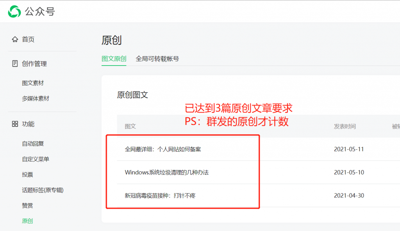
Task: Go to 多媒体素材 in the sidebar
Action: pos(36,99)
